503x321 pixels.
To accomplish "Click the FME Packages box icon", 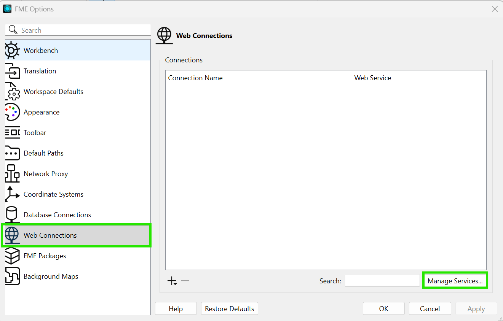I will pyautogui.click(x=12, y=256).
